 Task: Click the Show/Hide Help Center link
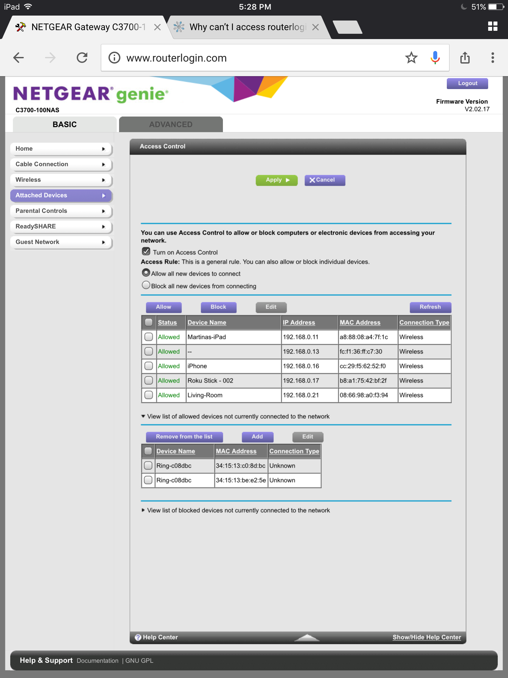coord(427,637)
